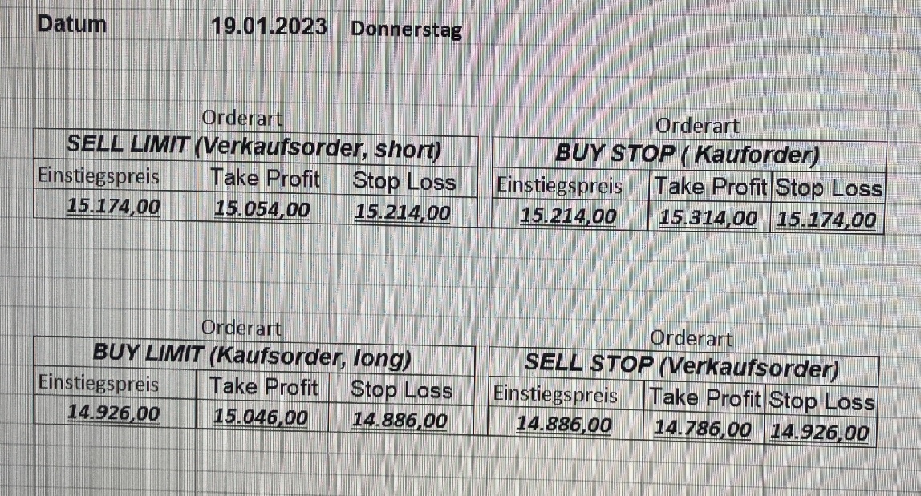Click BUY STOP entry price 15.214,00
This screenshot has width=921, height=496.
[x=568, y=216]
